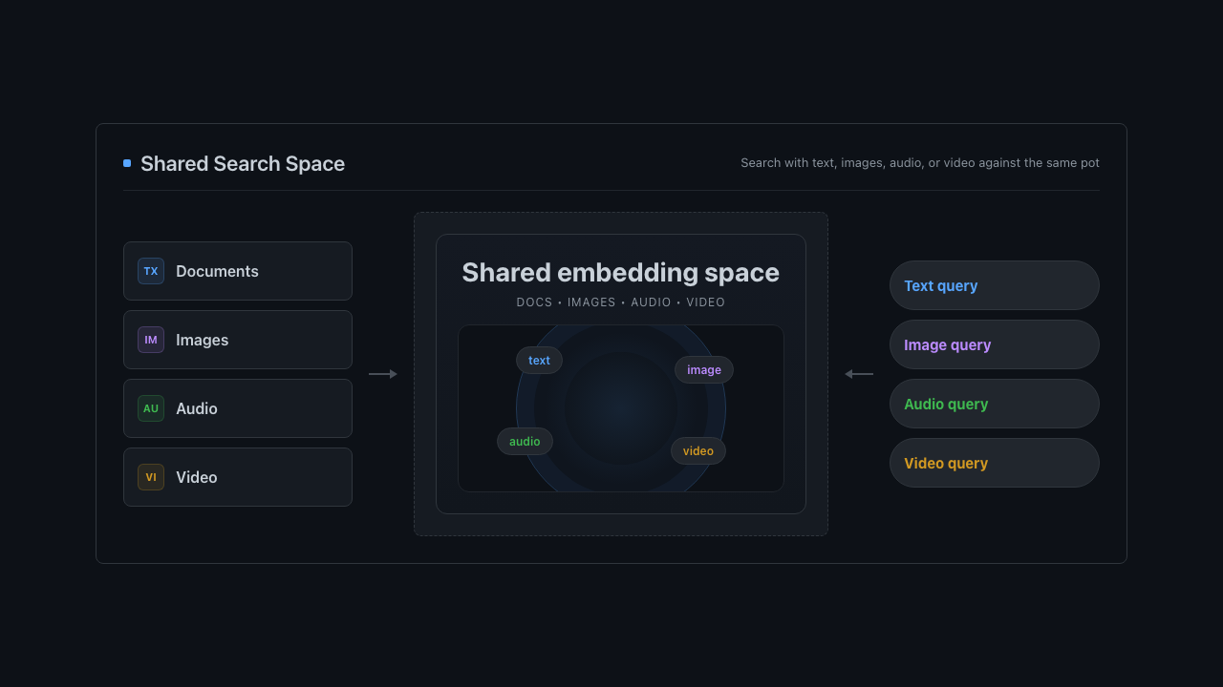
Task: Select the Images entry in the left list
Action: pos(238,340)
